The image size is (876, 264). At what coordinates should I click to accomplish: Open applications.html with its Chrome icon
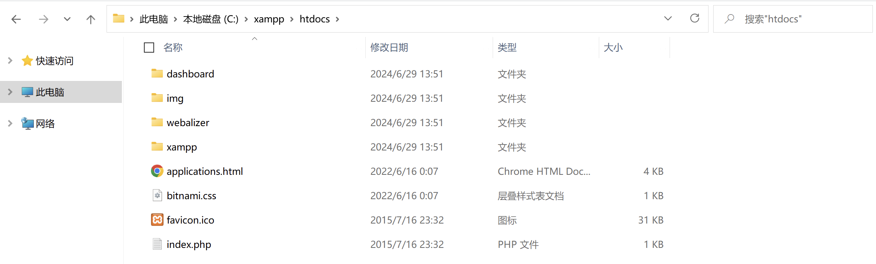click(x=157, y=171)
